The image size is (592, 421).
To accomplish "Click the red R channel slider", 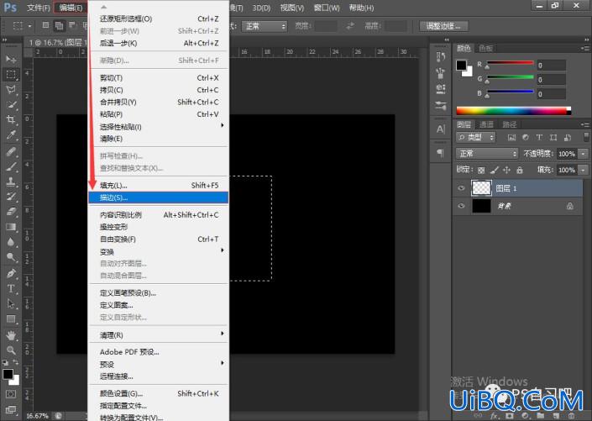I will 510,64.
